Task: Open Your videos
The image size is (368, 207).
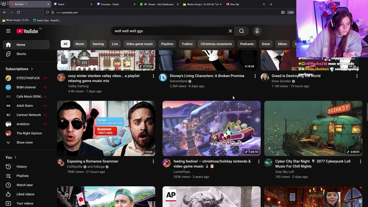Action: (x=26, y=203)
